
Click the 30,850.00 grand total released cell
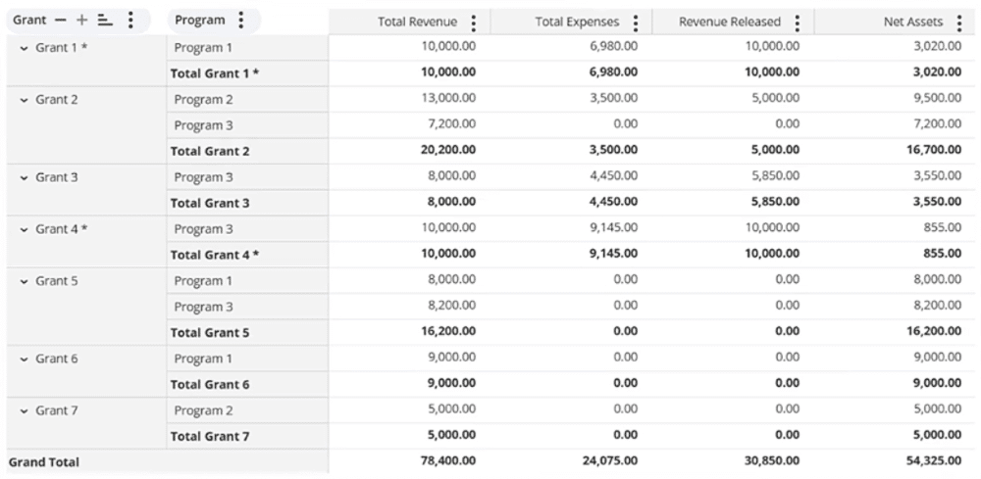pyautogui.click(x=771, y=461)
